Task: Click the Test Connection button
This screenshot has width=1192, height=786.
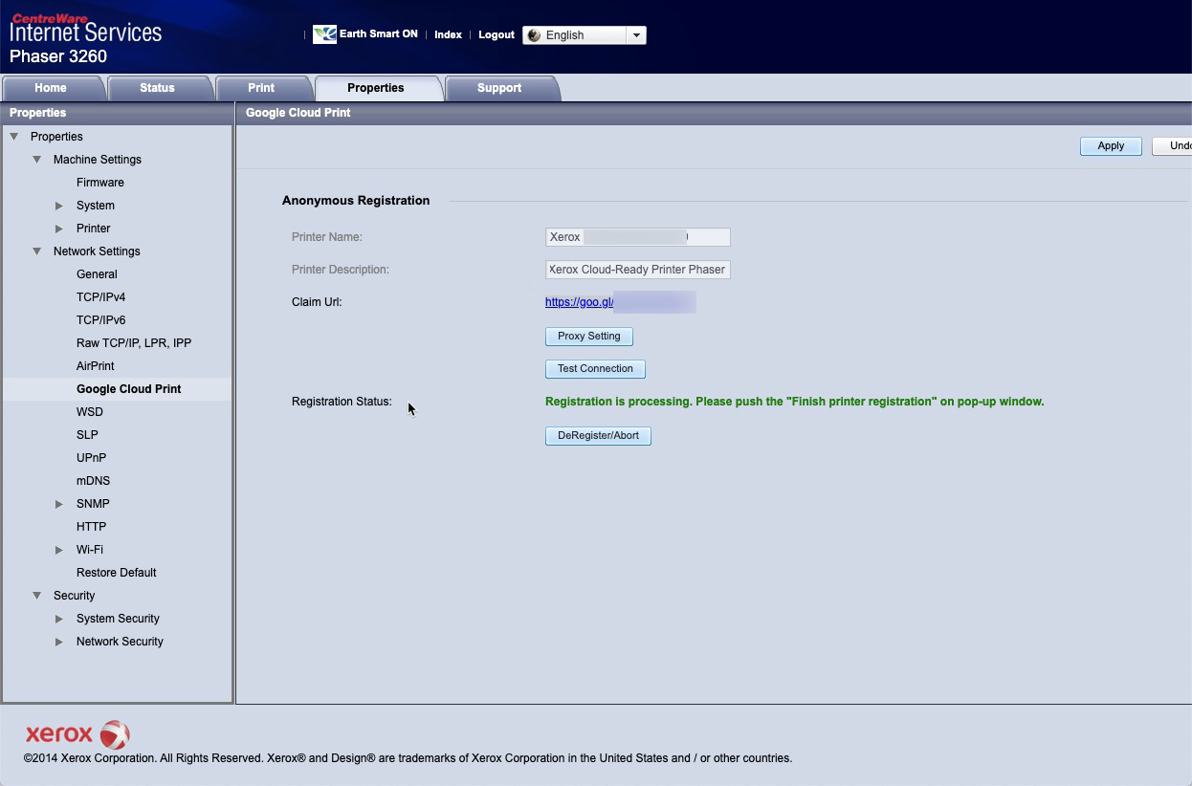Action: click(595, 369)
